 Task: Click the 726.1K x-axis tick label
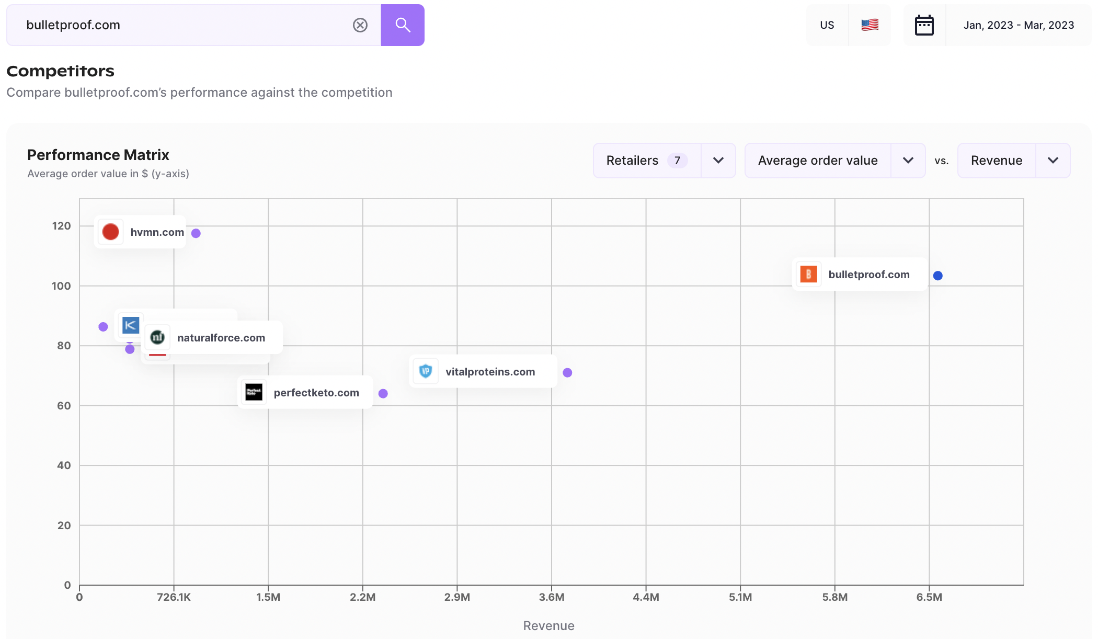[x=174, y=597]
